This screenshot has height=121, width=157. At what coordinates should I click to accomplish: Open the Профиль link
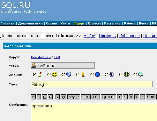107,36
